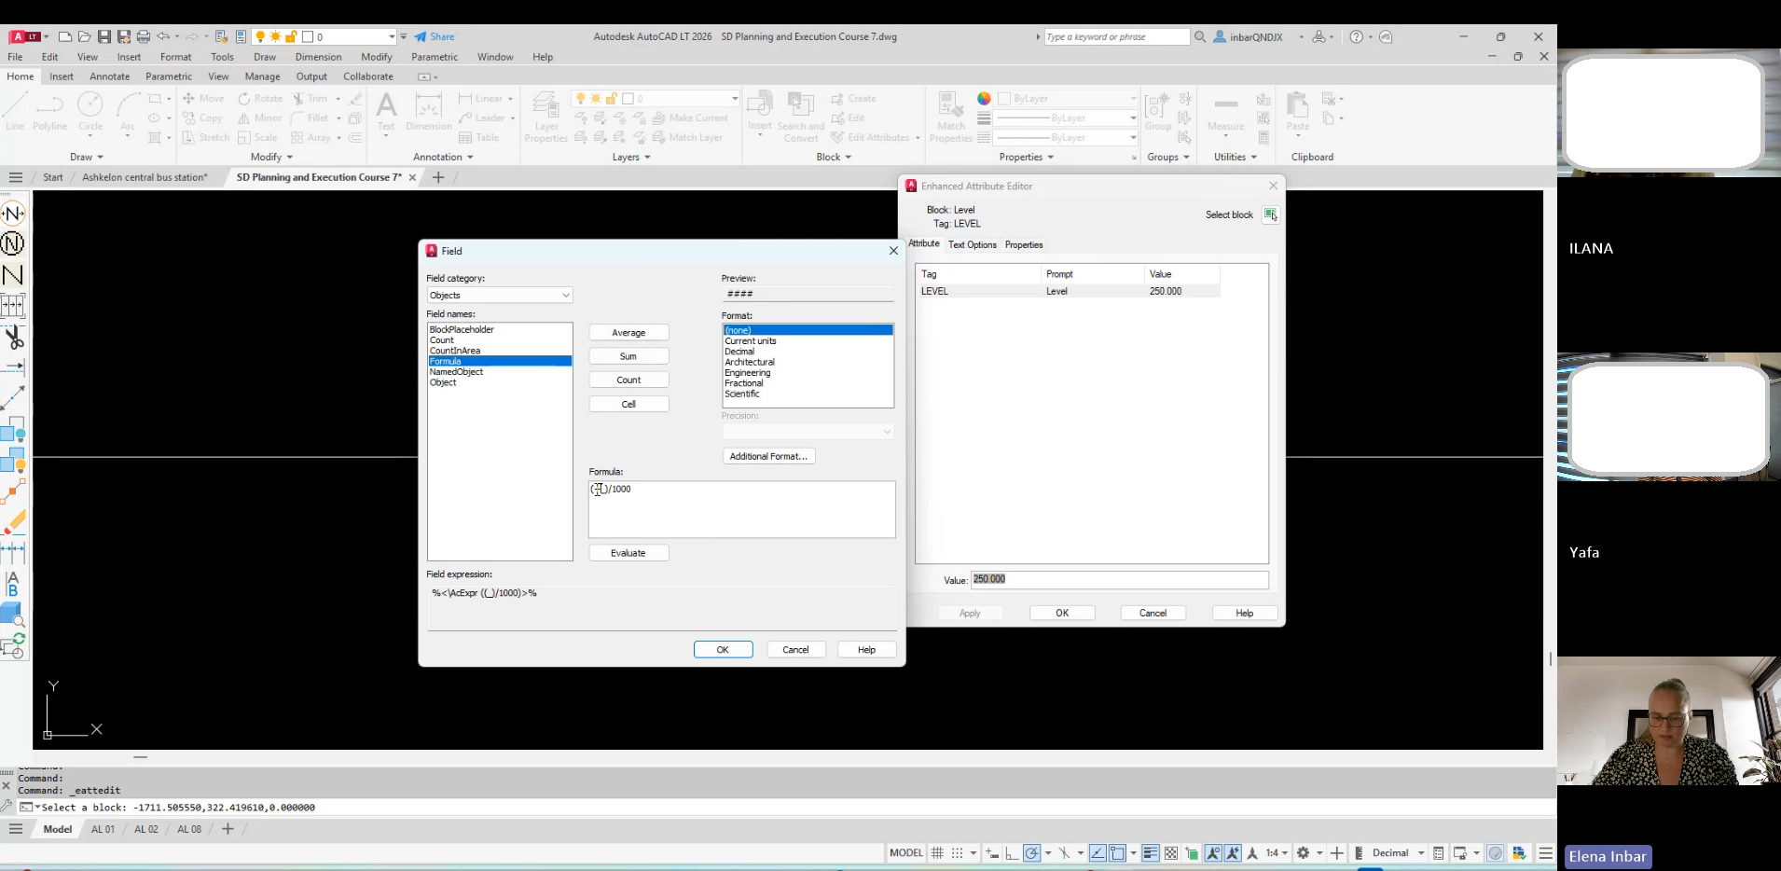Select Decimal in the Format list

[739, 352]
